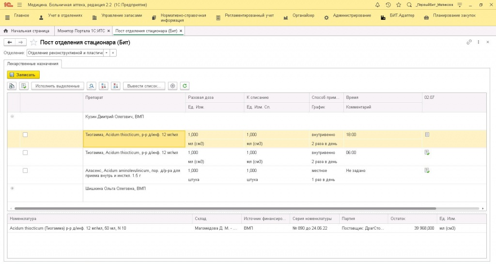496x264 pixels.
Task: Open Главное section
Action: pos(21,16)
